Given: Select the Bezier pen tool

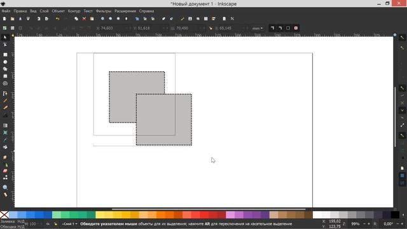Looking at the screenshot, I should (x=5, y=94).
